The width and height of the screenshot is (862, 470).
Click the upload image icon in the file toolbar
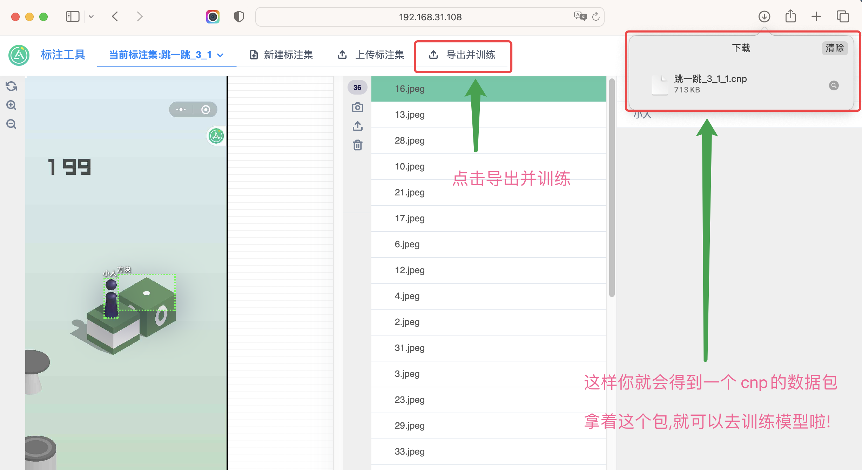[x=357, y=126]
